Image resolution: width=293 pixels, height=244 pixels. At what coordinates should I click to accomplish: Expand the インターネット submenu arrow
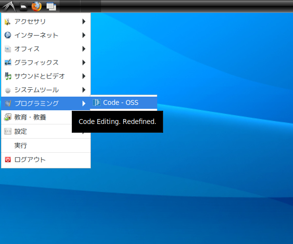pyautogui.click(x=84, y=35)
